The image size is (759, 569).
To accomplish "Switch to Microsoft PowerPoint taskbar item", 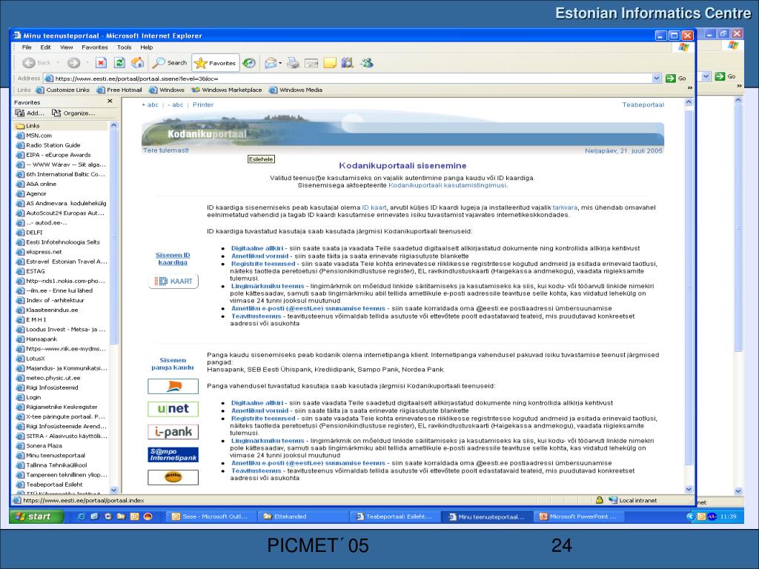I will 579,516.
